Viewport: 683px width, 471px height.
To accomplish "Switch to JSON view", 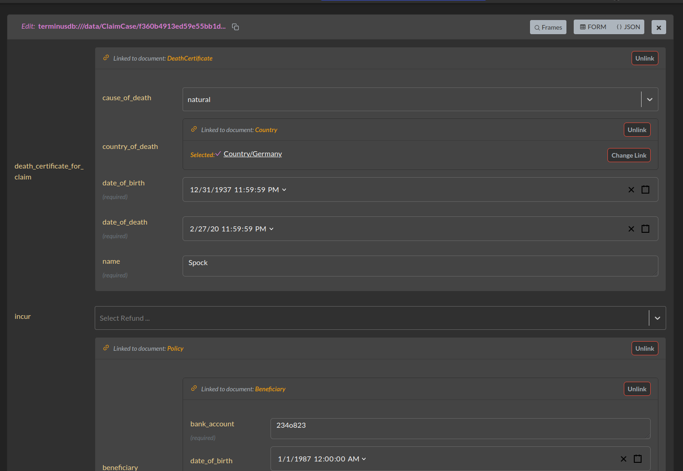I will [628, 27].
